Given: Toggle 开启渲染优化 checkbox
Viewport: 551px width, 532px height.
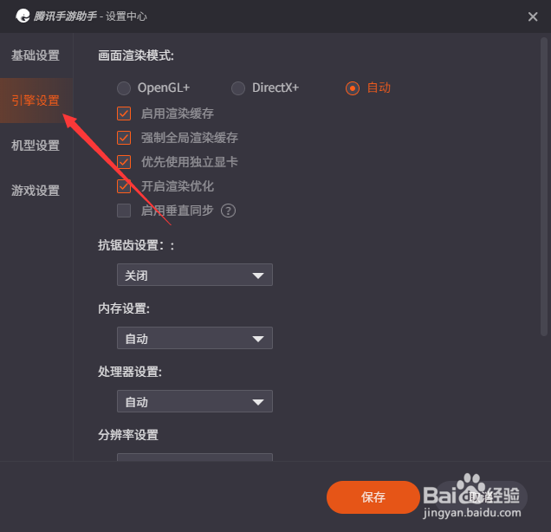Looking at the screenshot, I should (124, 186).
